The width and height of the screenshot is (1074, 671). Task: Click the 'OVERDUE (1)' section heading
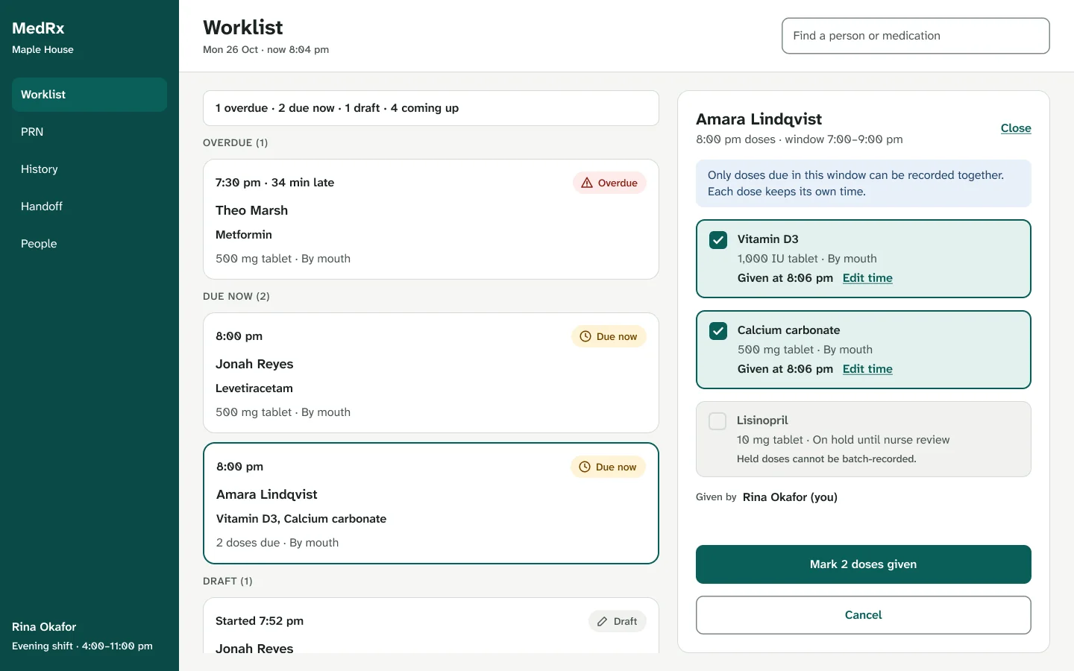pyautogui.click(x=236, y=142)
